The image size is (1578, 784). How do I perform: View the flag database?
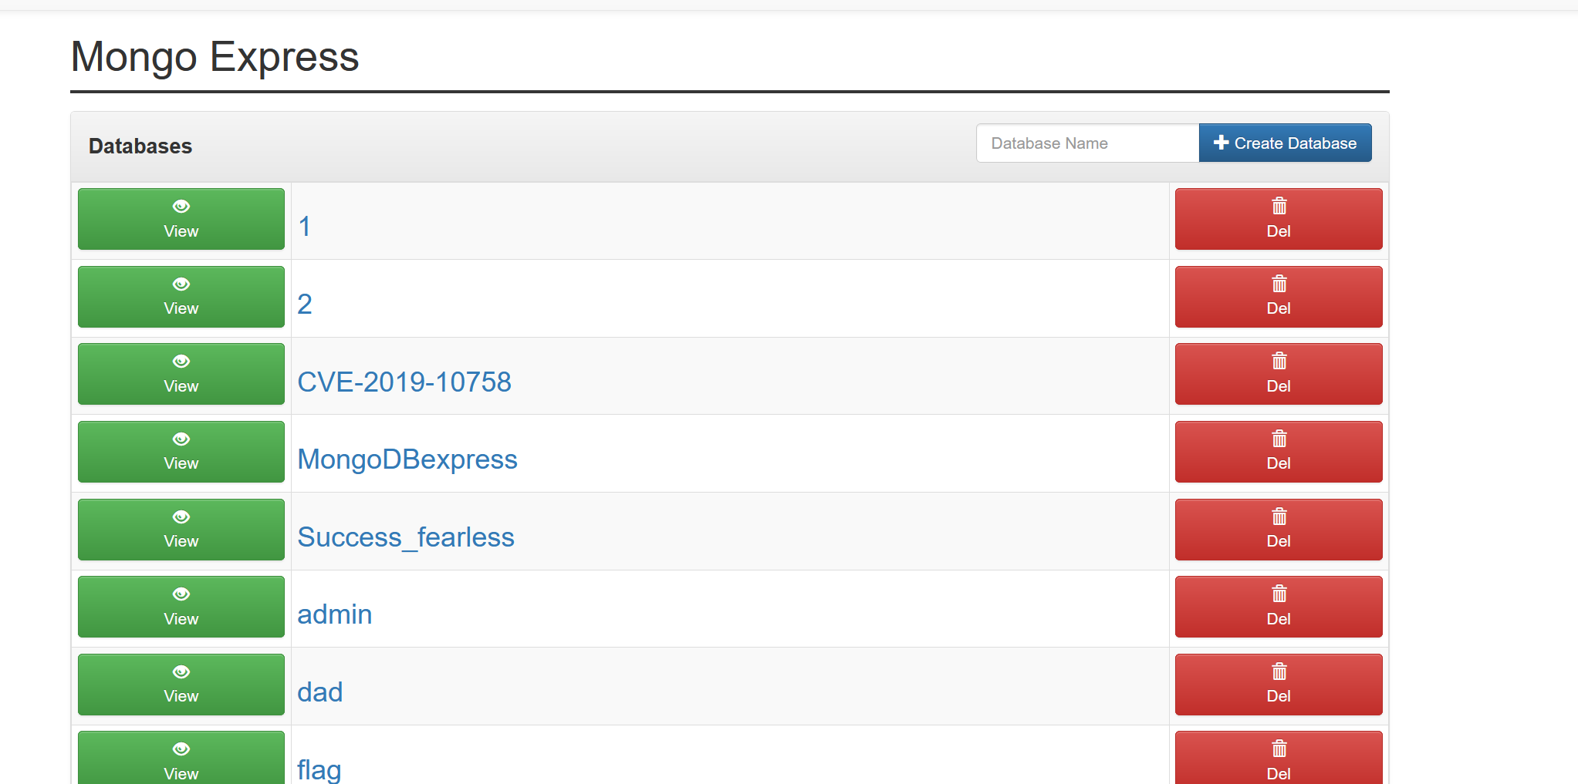point(181,758)
